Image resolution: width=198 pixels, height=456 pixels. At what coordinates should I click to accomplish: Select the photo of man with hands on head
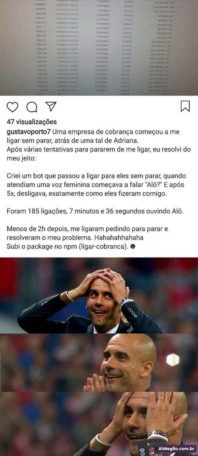[x=99, y=295]
